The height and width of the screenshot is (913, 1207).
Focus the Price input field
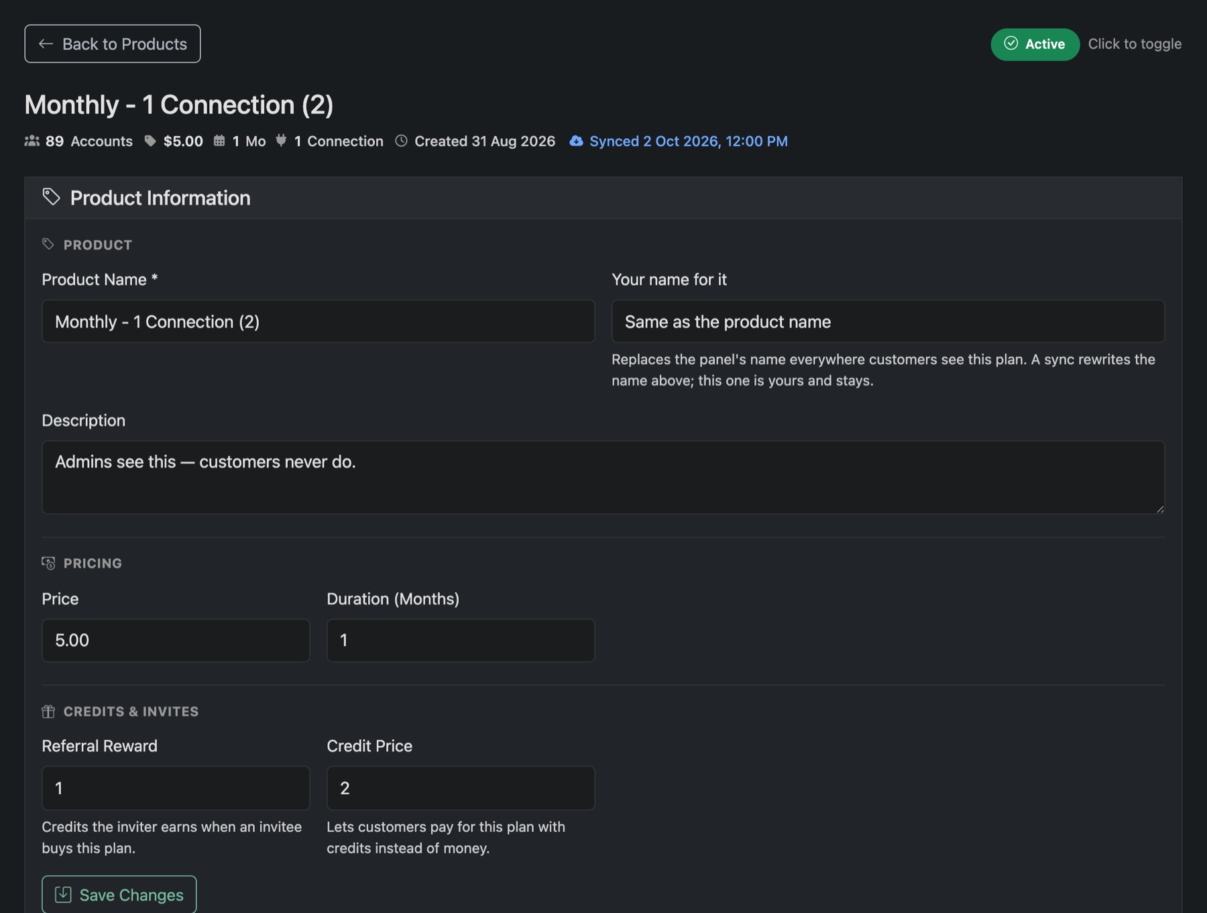click(x=176, y=640)
